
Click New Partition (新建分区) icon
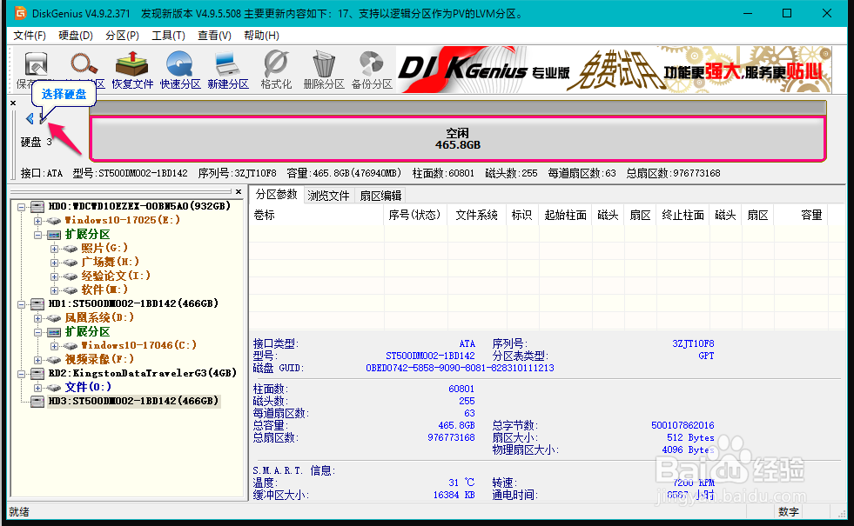pyautogui.click(x=228, y=70)
